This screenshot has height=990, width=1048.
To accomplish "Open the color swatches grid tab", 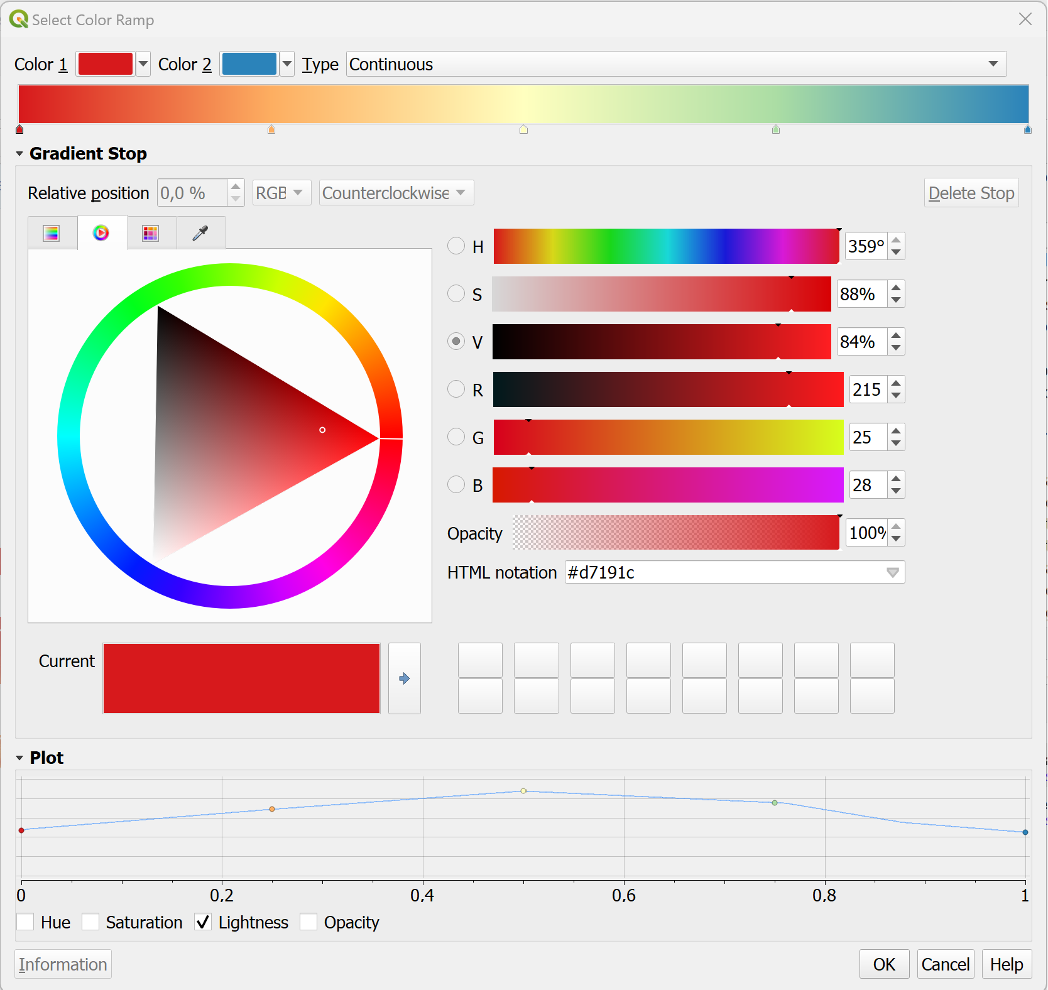I will pos(151,233).
